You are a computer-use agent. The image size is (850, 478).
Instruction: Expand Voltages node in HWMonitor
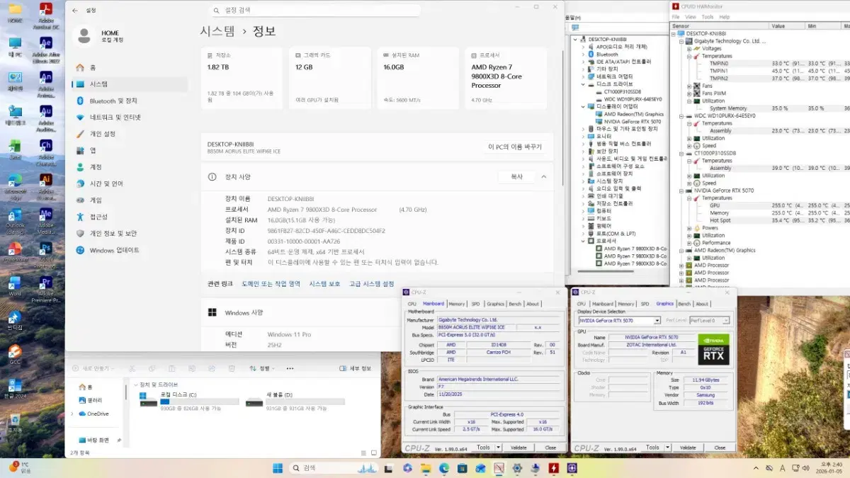pos(689,49)
